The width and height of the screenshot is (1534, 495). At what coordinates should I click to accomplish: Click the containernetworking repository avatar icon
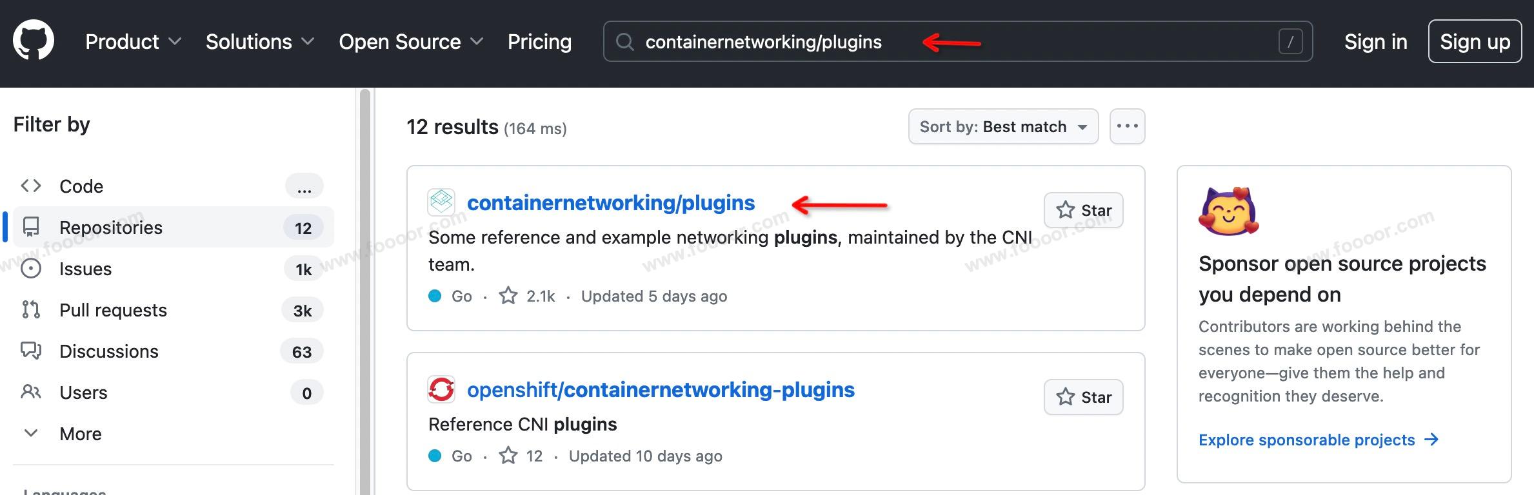441,202
